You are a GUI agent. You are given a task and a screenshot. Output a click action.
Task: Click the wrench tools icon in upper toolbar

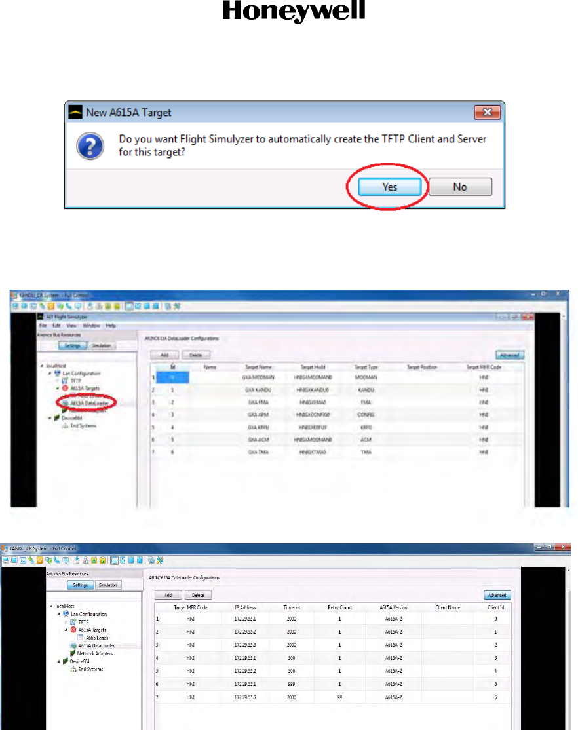tap(176, 306)
